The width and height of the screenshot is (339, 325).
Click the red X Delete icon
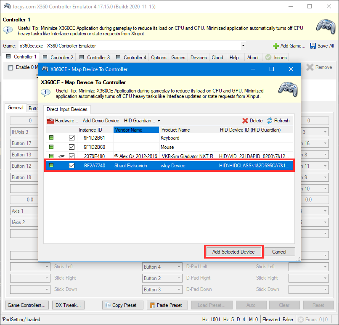tap(245, 121)
